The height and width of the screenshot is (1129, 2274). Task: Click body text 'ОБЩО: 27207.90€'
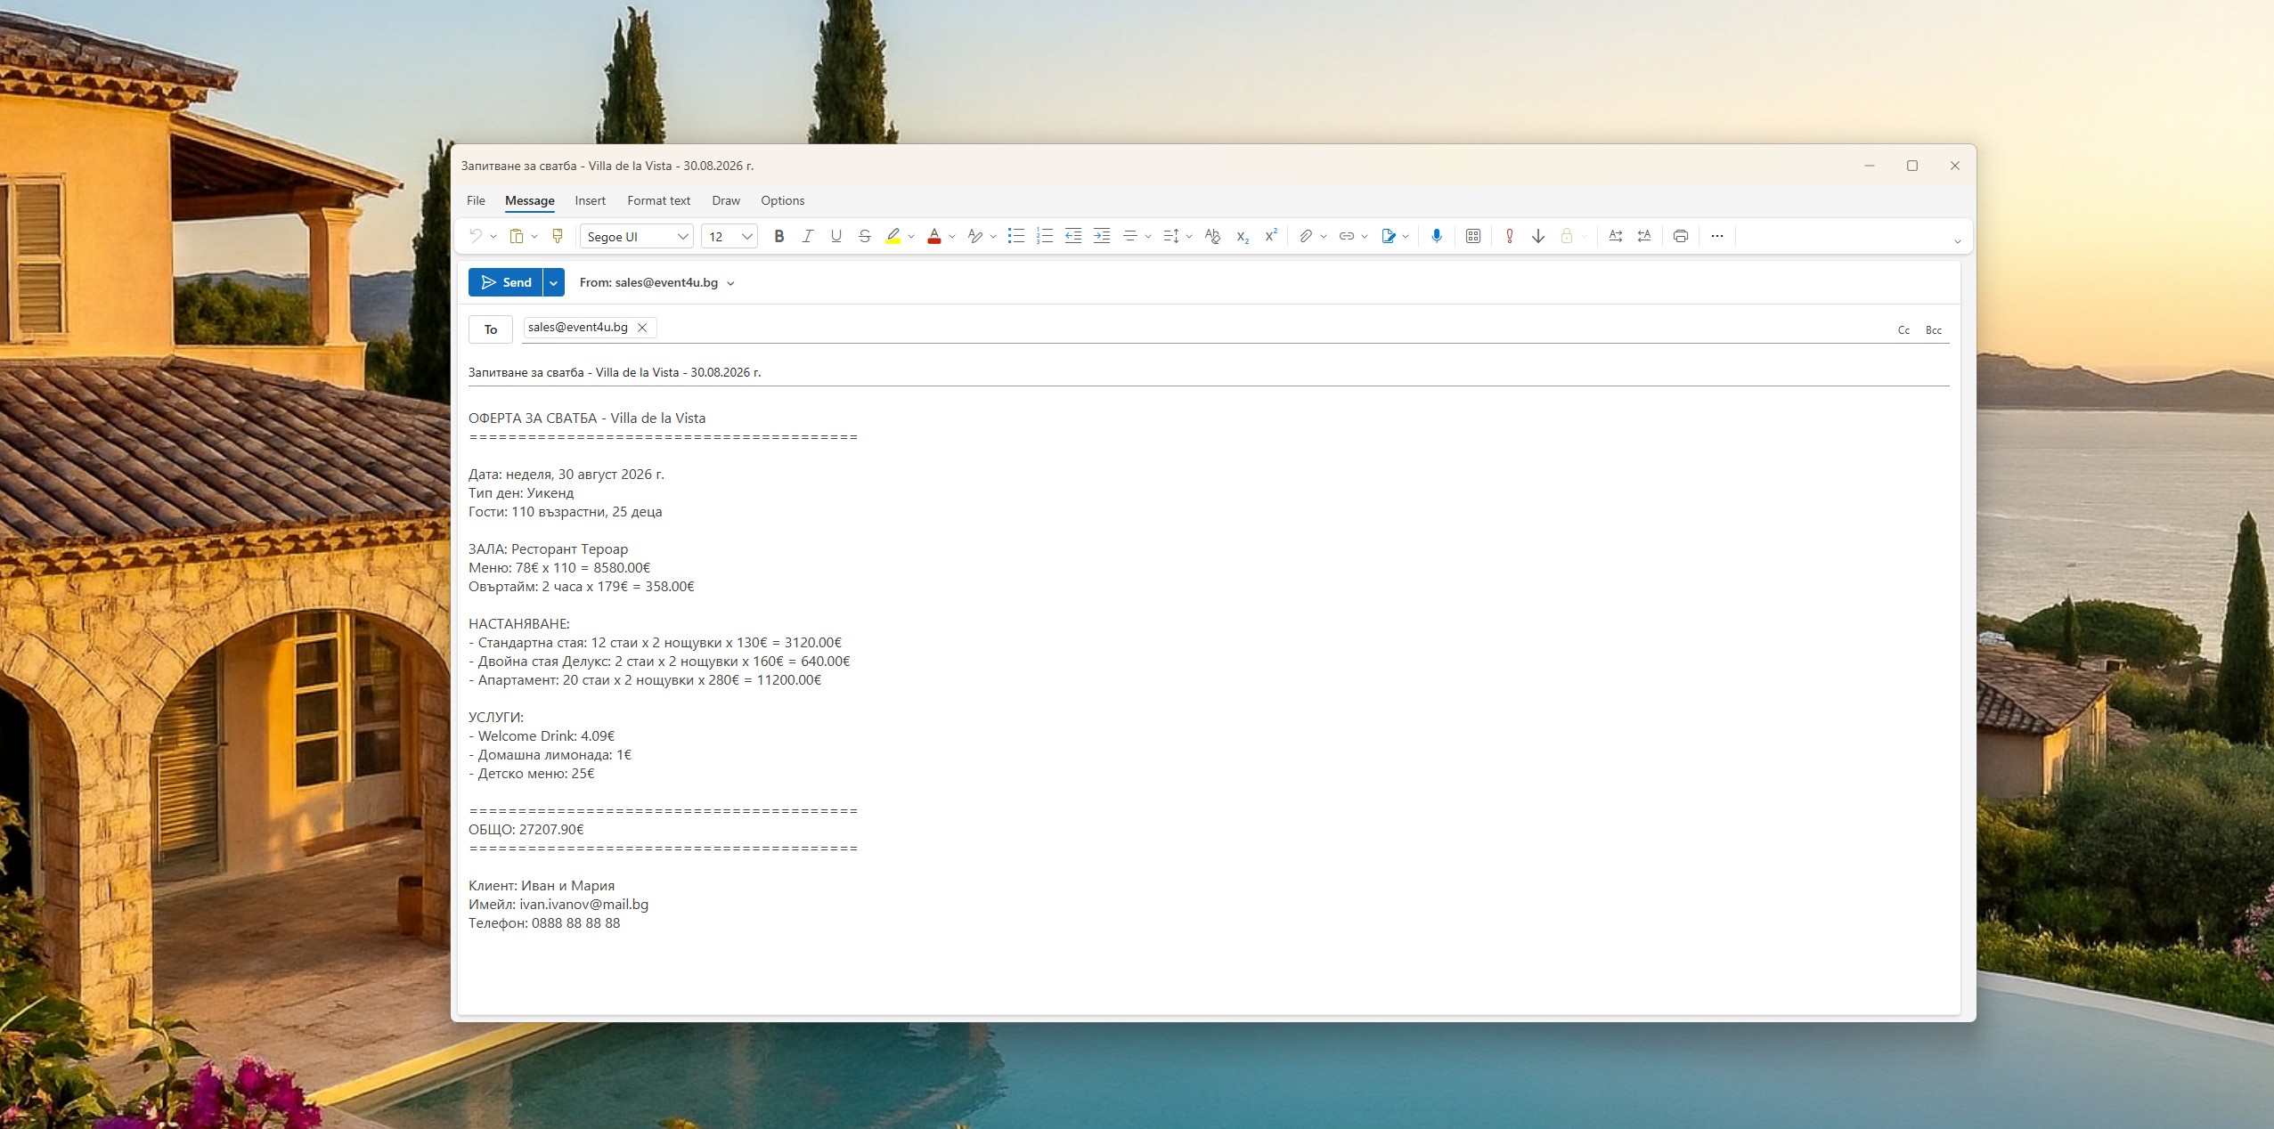coord(526,829)
